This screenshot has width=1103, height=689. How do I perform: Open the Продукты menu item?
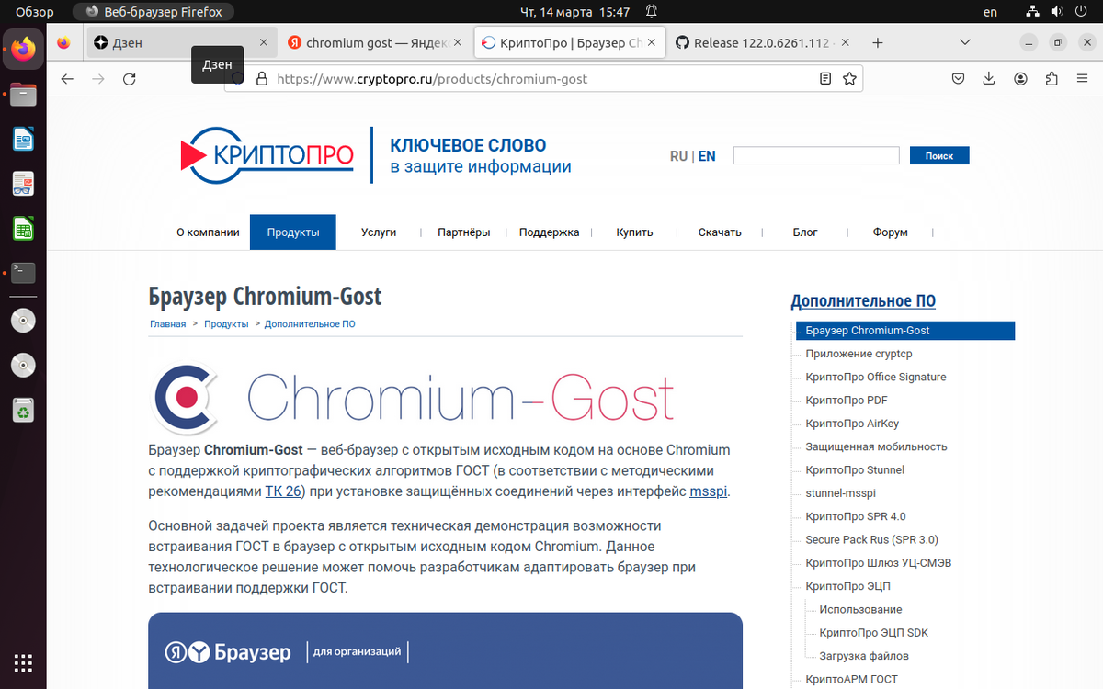[x=293, y=232]
